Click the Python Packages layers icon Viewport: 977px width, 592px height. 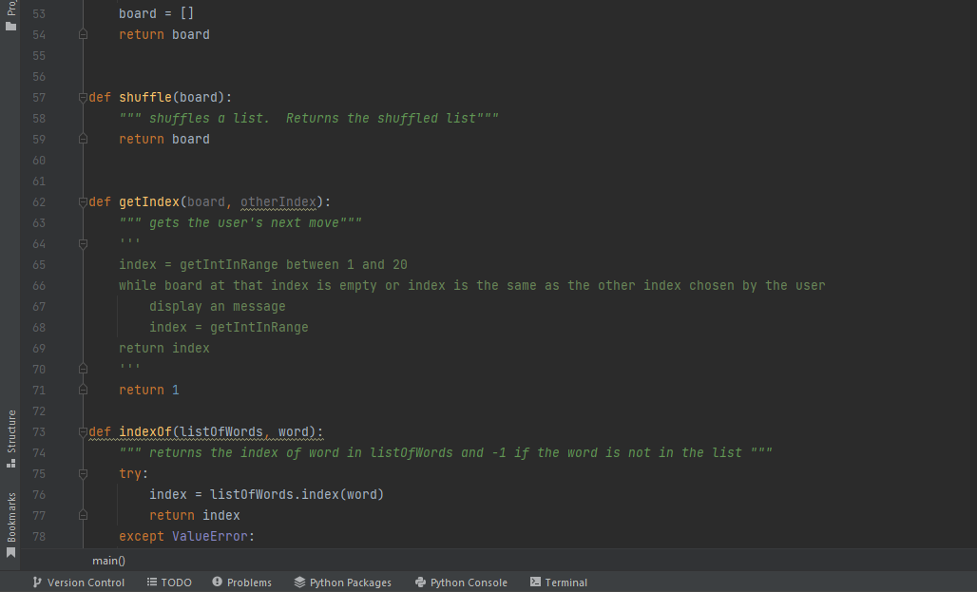tap(299, 582)
